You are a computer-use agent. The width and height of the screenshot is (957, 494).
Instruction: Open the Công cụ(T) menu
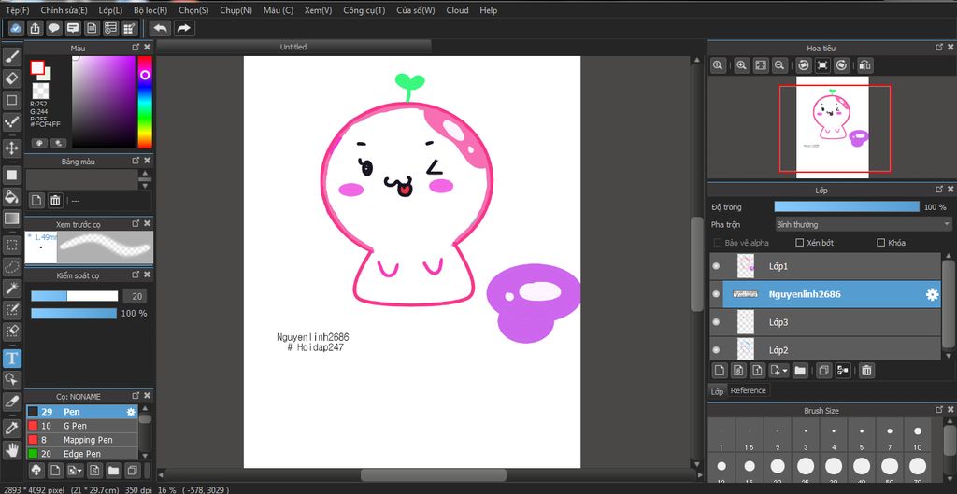364,10
